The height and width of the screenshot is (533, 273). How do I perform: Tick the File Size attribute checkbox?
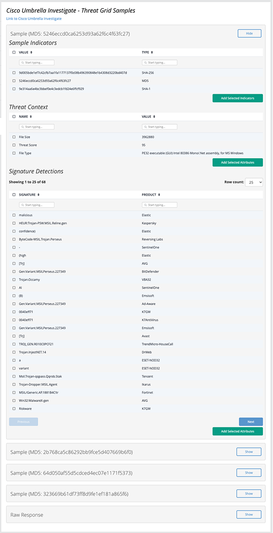pos(14,137)
